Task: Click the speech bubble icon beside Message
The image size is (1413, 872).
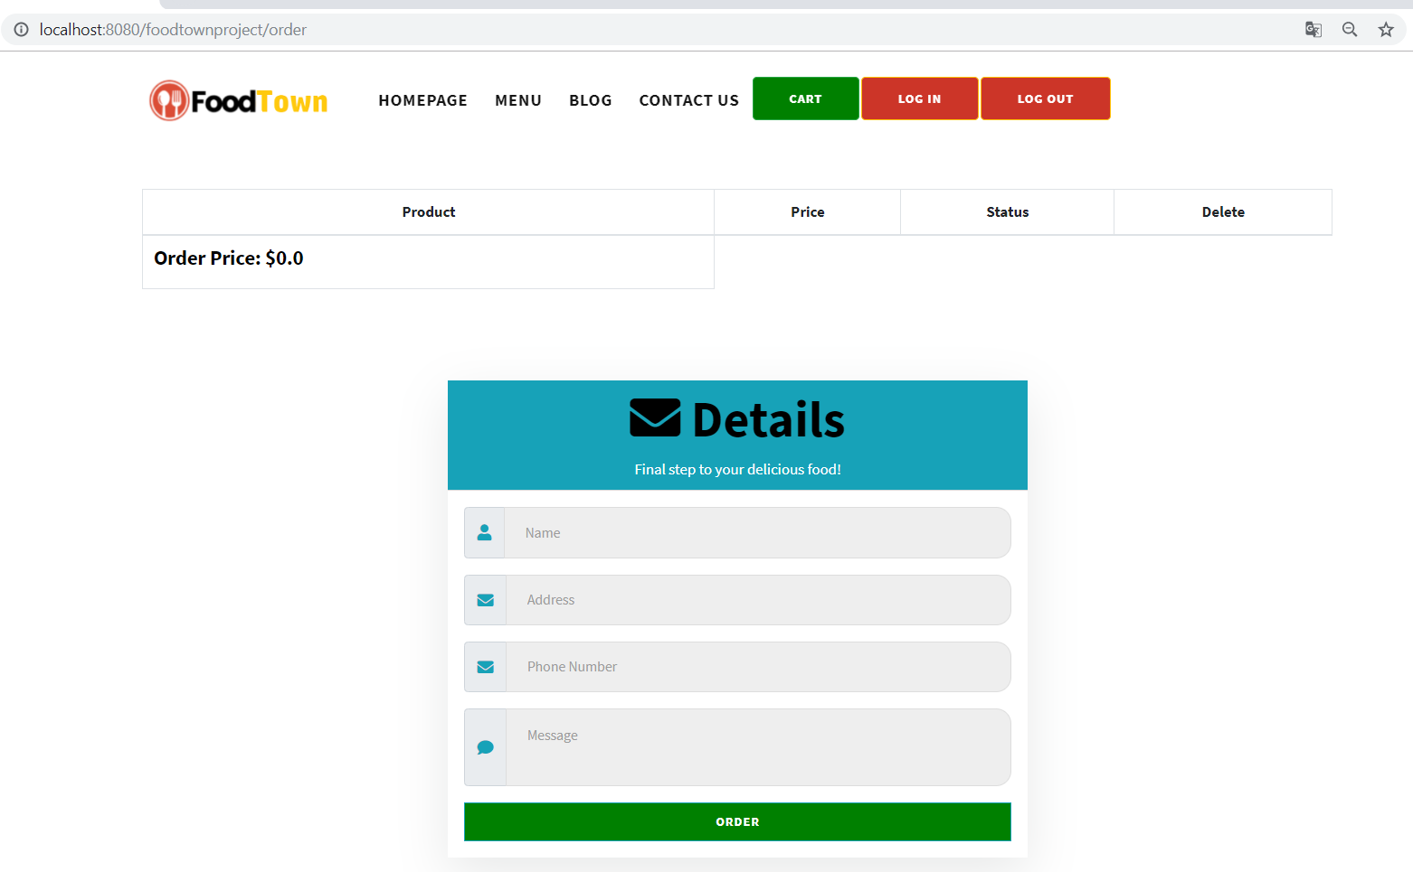Action: tap(486, 747)
